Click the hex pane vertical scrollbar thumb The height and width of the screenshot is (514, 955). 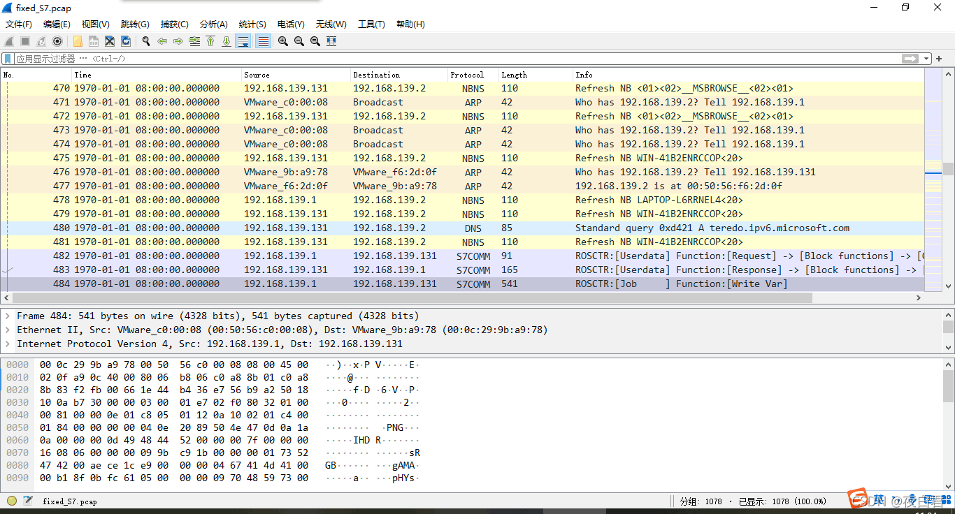[x=948, y=385]
